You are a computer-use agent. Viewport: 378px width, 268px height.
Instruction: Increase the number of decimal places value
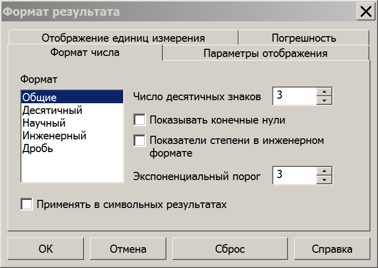click(324, 92)
